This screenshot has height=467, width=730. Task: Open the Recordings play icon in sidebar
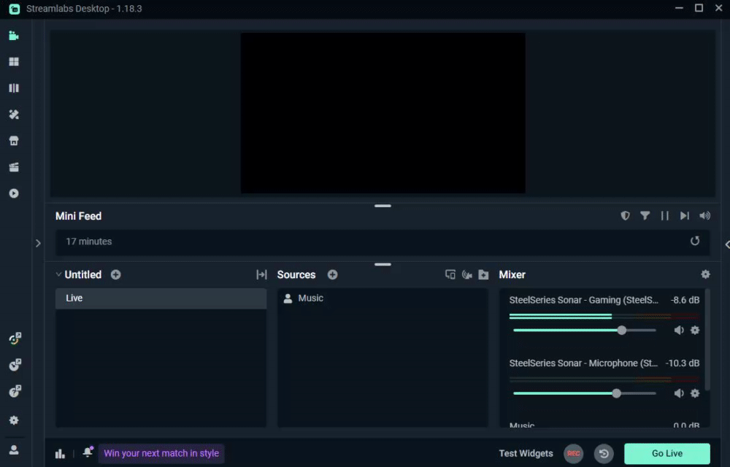14,193
